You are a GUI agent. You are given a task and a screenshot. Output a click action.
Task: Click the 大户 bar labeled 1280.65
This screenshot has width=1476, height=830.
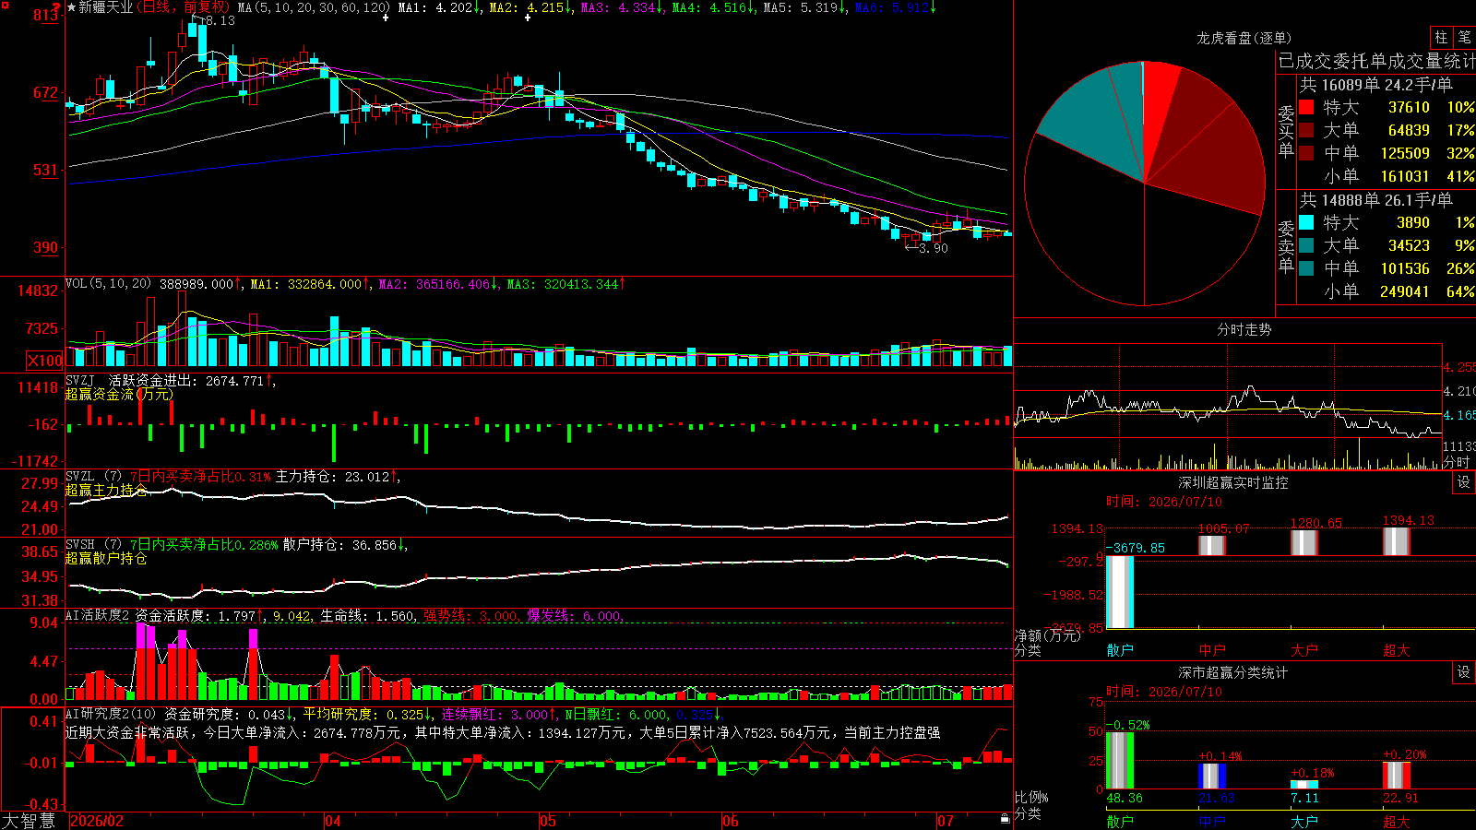[x=1304, y=542]
